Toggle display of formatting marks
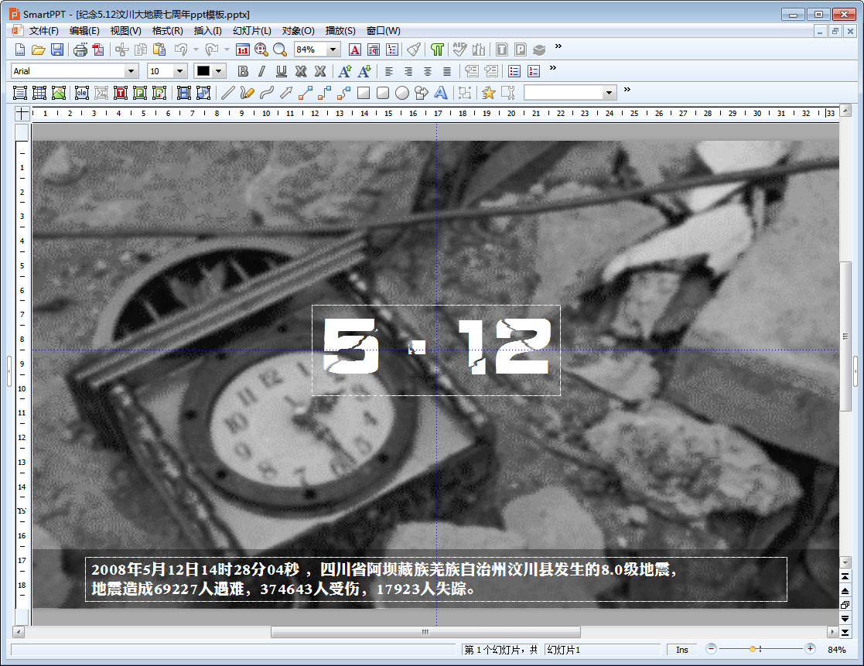The width and height of the screenshot is (864, 666). [437, 50]
